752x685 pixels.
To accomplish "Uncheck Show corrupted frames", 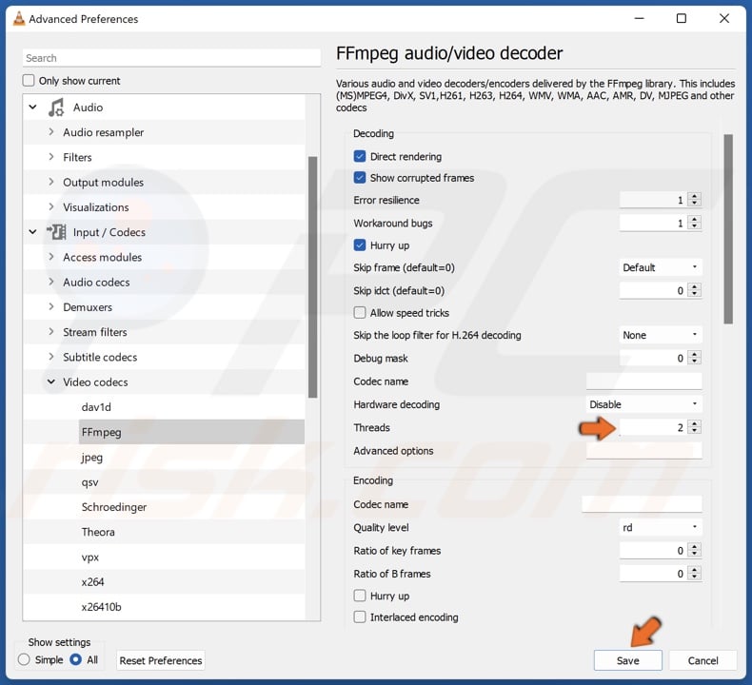I will tap(360, 178).
